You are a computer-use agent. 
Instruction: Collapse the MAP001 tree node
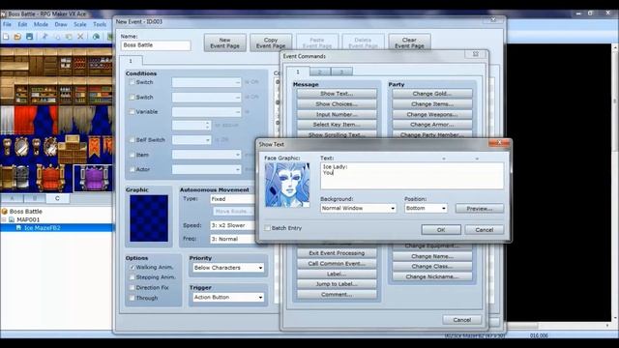[4, 219]
